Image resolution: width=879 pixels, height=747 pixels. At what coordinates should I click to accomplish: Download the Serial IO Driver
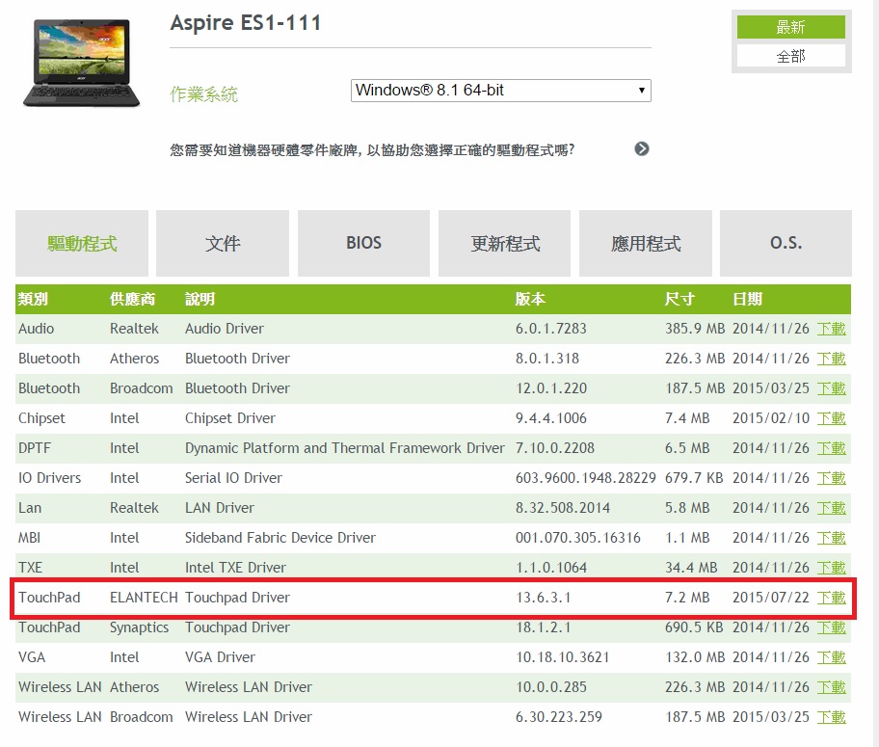pyautogui.click(x=831, y=478)
